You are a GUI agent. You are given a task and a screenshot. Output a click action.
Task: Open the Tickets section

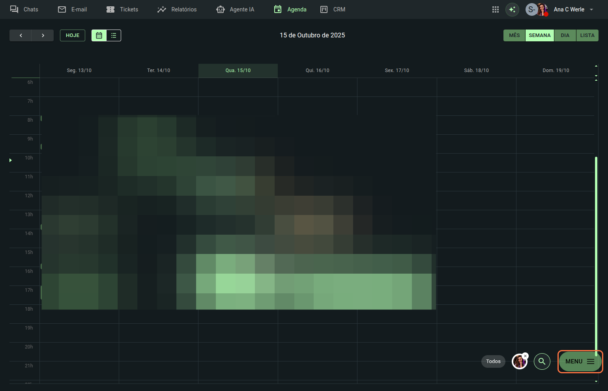click(x=122, y=9)
